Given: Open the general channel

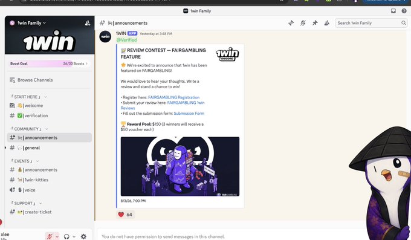Looking at the screenshot, I should pyautogui.click(x=50, y=148).
